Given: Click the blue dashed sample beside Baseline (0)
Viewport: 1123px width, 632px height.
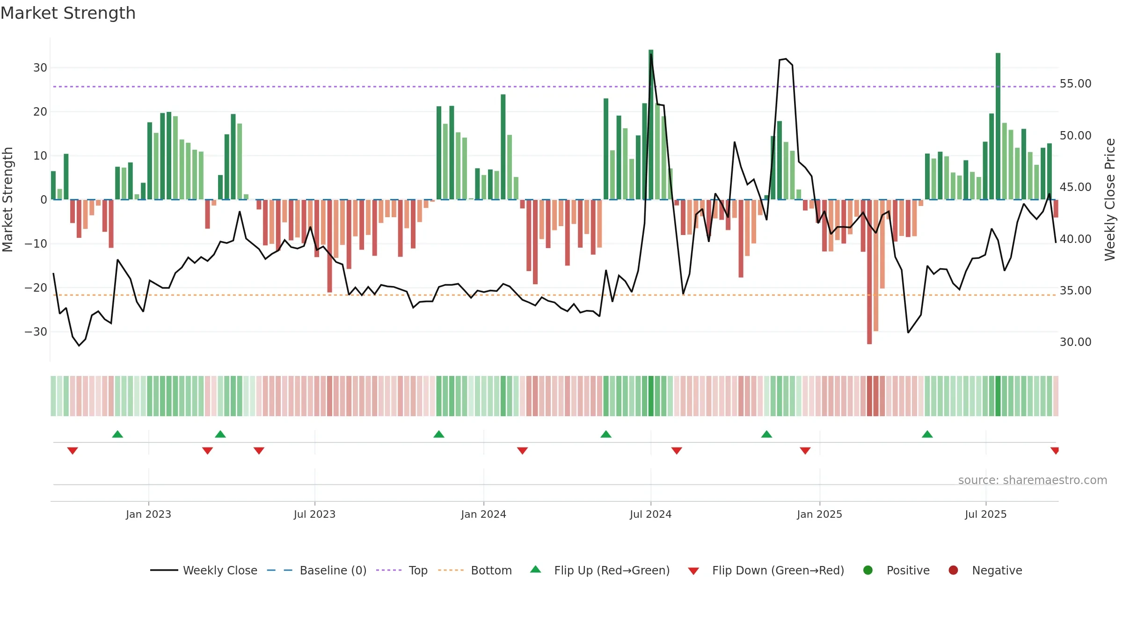Looking at the screenshot, I should 279,570.
